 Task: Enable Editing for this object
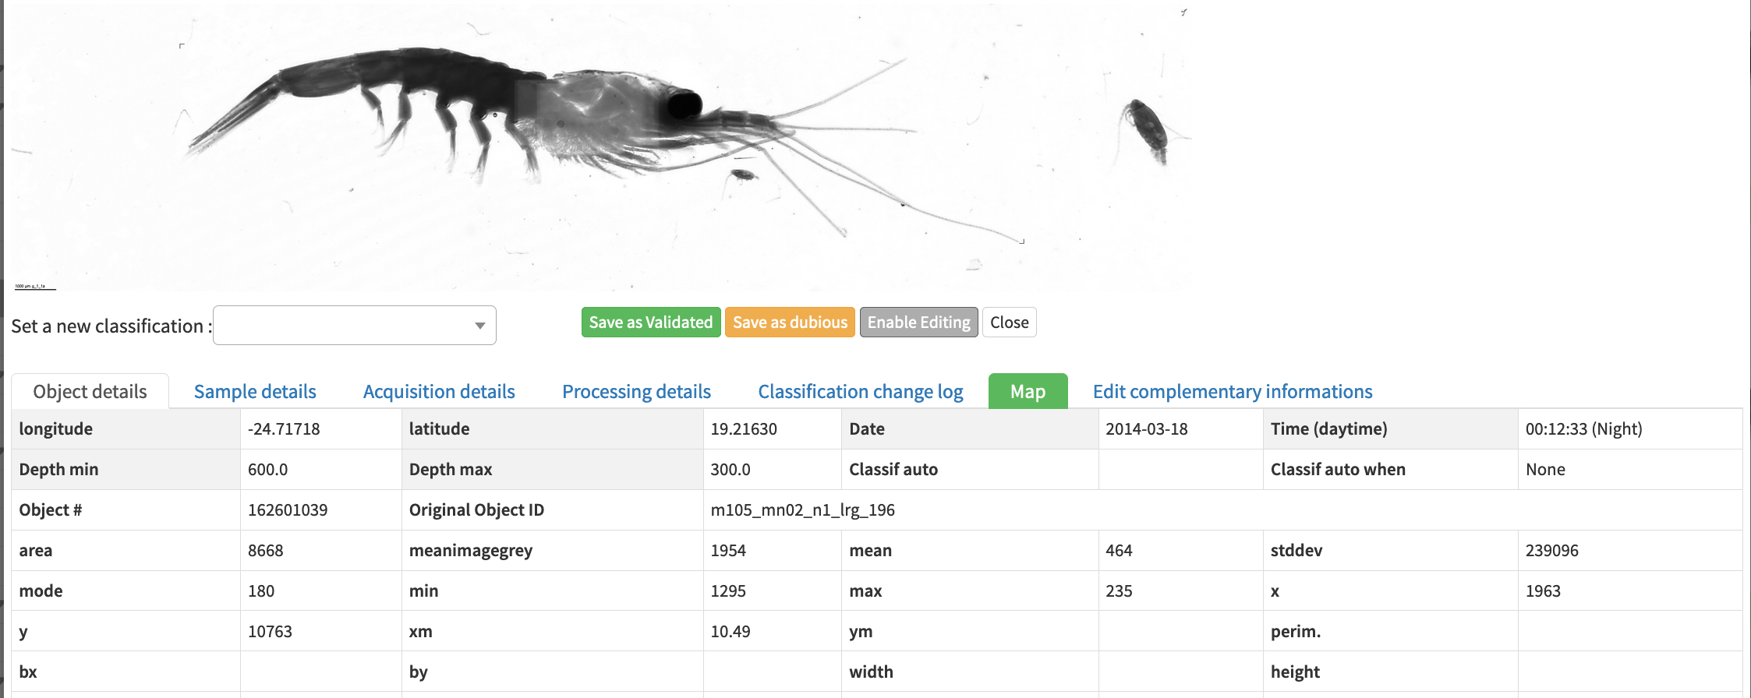click(918, 322)
